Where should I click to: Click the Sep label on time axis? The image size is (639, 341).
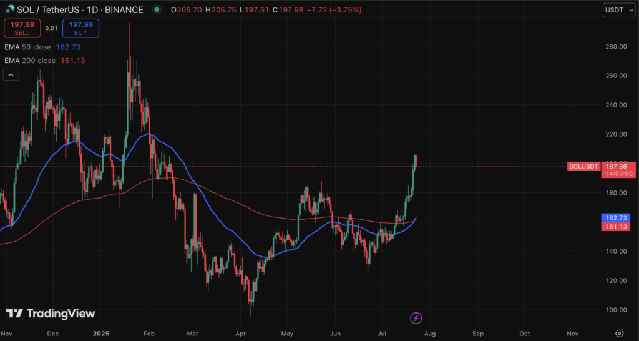pyautogui.click(x=478, y=333)
